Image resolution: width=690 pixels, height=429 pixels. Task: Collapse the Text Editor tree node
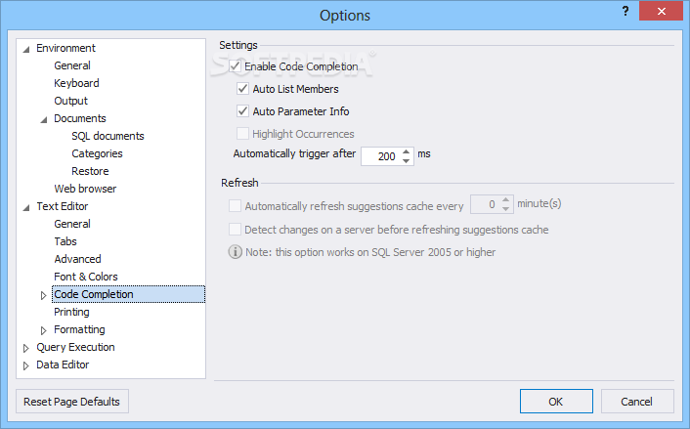click(26, 207)
